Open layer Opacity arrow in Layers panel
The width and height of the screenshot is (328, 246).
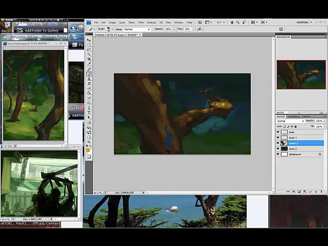point(325,121)
